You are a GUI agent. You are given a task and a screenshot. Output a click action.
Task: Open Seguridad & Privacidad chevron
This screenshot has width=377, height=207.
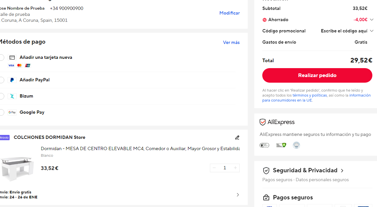pyautogui.click(x=342, y=171)
